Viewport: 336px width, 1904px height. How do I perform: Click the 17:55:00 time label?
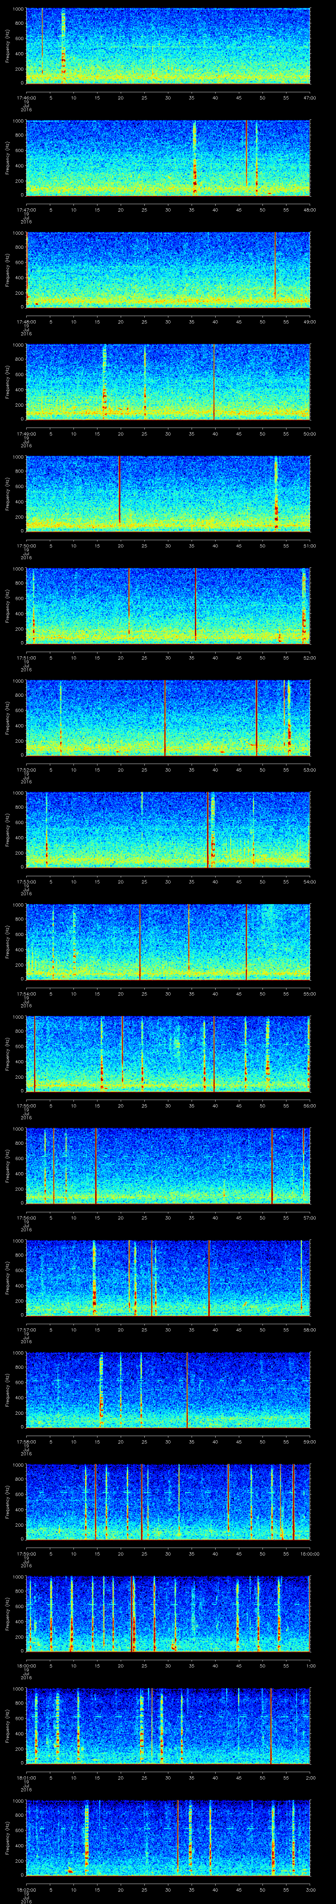pos(26,1106)
